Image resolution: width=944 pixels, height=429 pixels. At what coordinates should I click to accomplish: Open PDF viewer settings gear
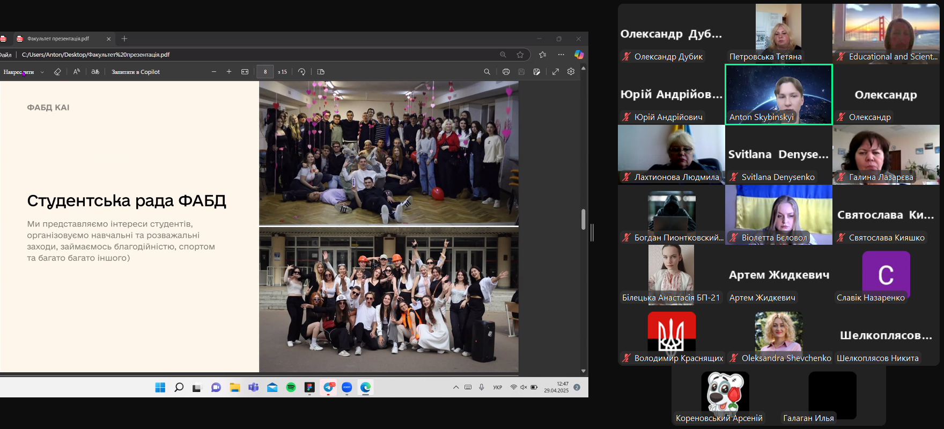tap(571, 72)
